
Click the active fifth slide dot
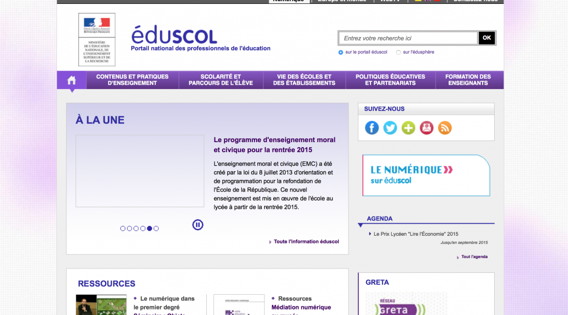click(149, 229)
